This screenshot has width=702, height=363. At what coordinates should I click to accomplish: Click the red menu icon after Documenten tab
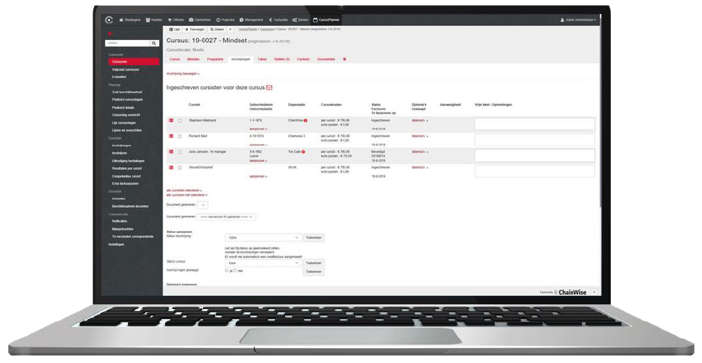pyautogui.click(x=344, y=59)
